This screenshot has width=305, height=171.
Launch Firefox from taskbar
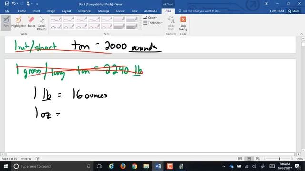pos(123,166)
